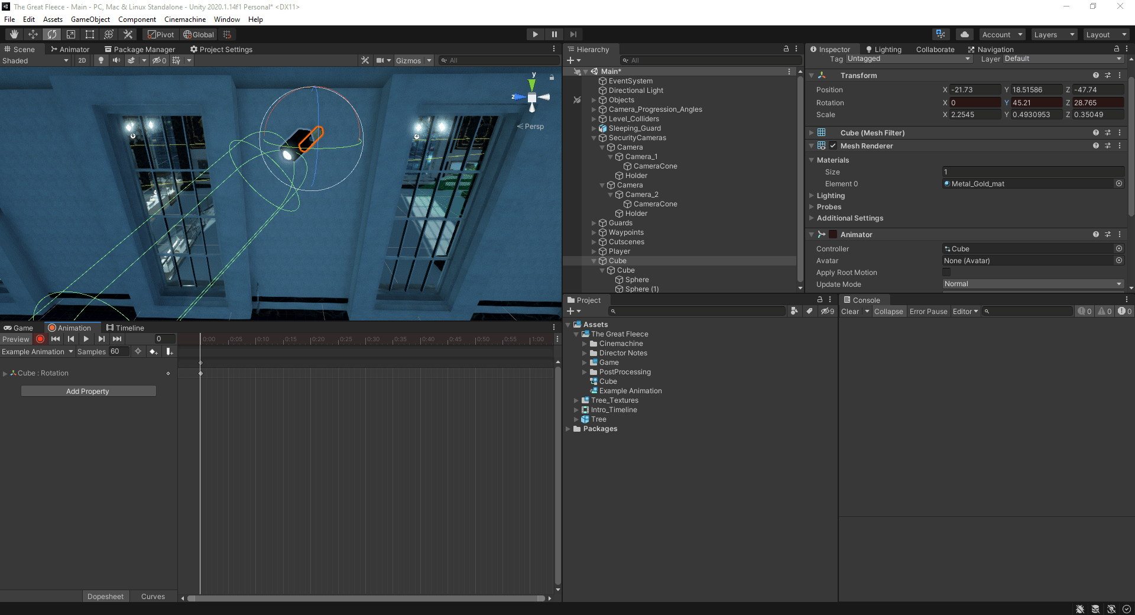1135x615 pixels.
Task: Select the Rect transform tool
Action: (90, 34)
